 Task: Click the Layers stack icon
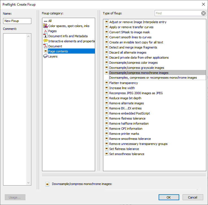(45, 56)
